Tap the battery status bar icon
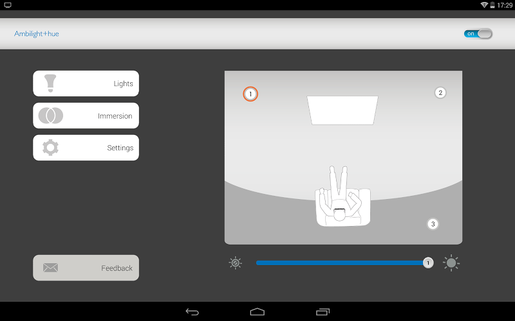This screenshot has height=321, width=515. tap(492, 5)
